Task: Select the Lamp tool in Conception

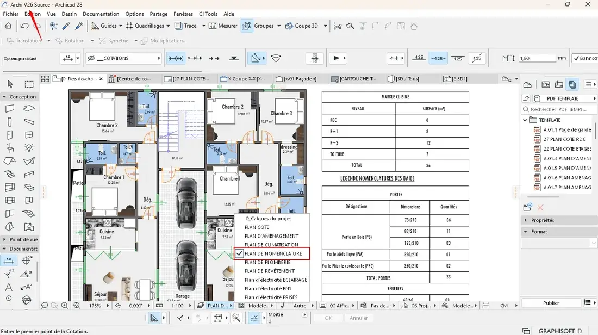Action: 29,148
